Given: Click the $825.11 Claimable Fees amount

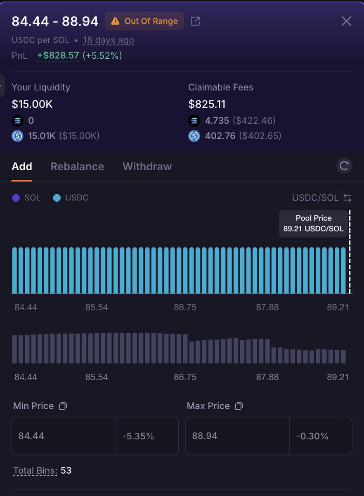Looking at the screenshot, I should (207, 104).
